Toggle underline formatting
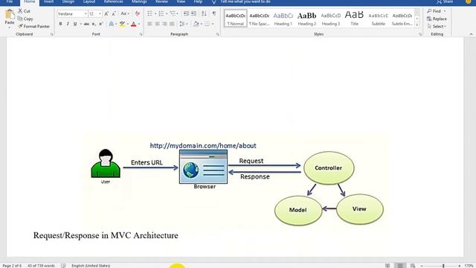Image resolution: width=476 pixels, height=268 pixels. tap(75, 24)
